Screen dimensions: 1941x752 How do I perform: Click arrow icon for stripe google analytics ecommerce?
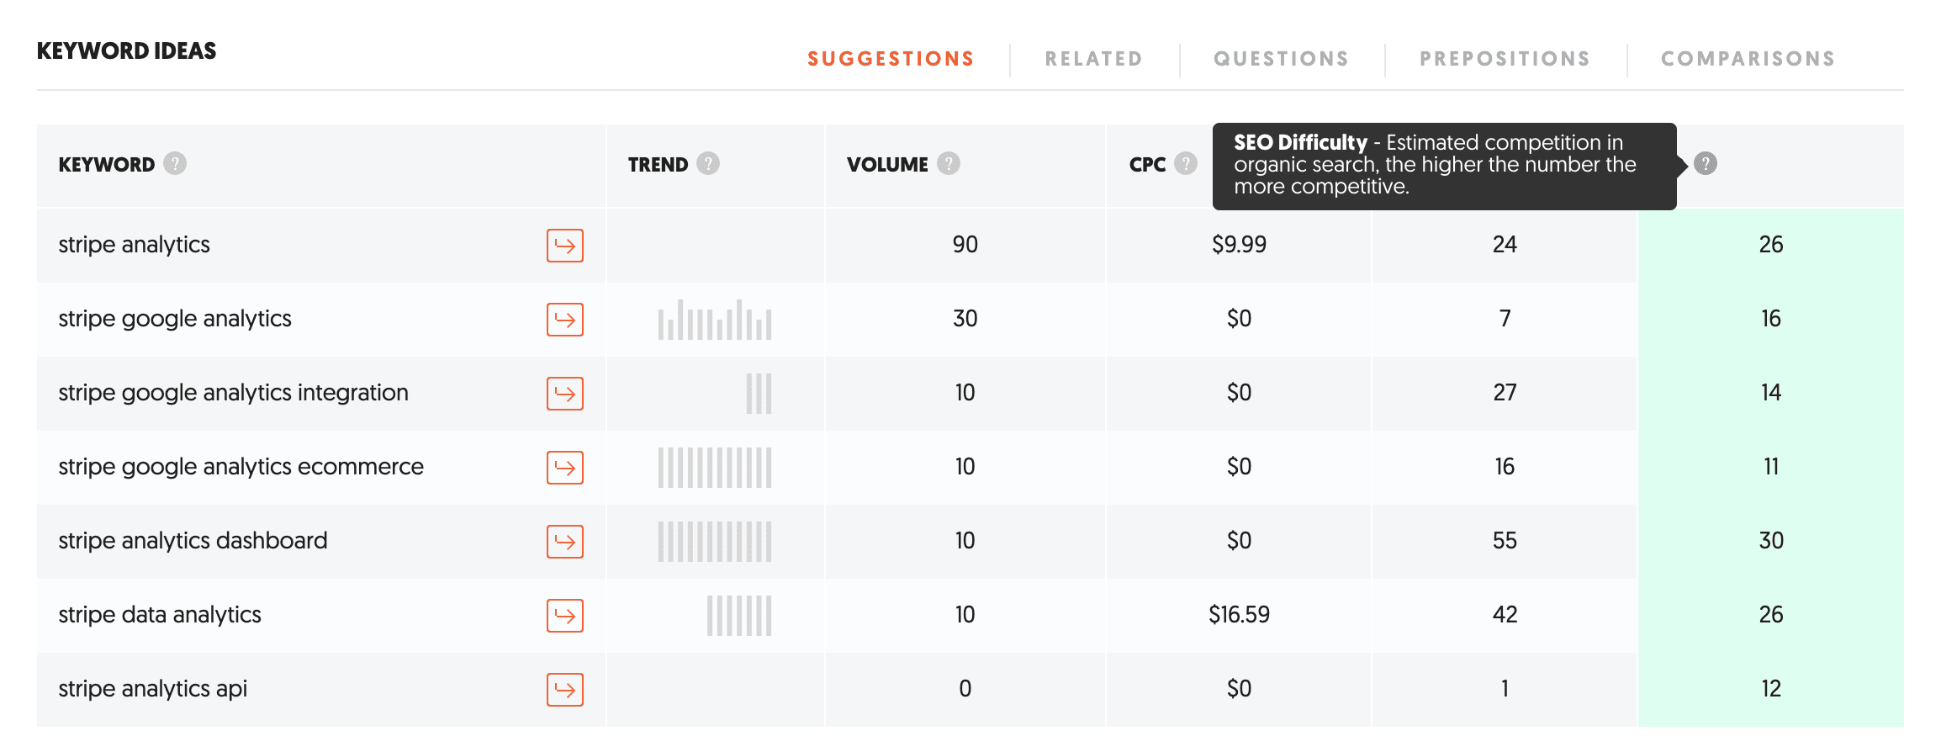565,468
